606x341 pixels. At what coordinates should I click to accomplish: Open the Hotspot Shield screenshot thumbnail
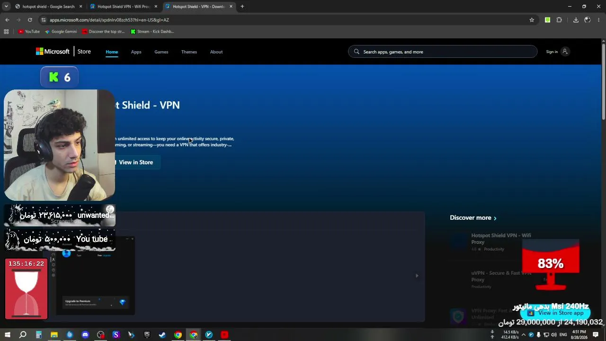pos(95,276)
